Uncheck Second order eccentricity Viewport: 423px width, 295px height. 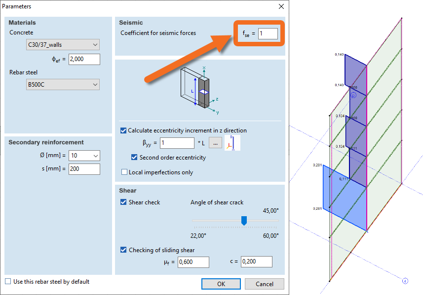pyautogui.click(x=134, y=158)
